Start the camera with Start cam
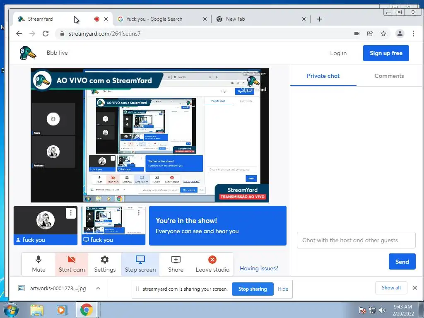Screen dimensions: 424x318 pos(72,264)
